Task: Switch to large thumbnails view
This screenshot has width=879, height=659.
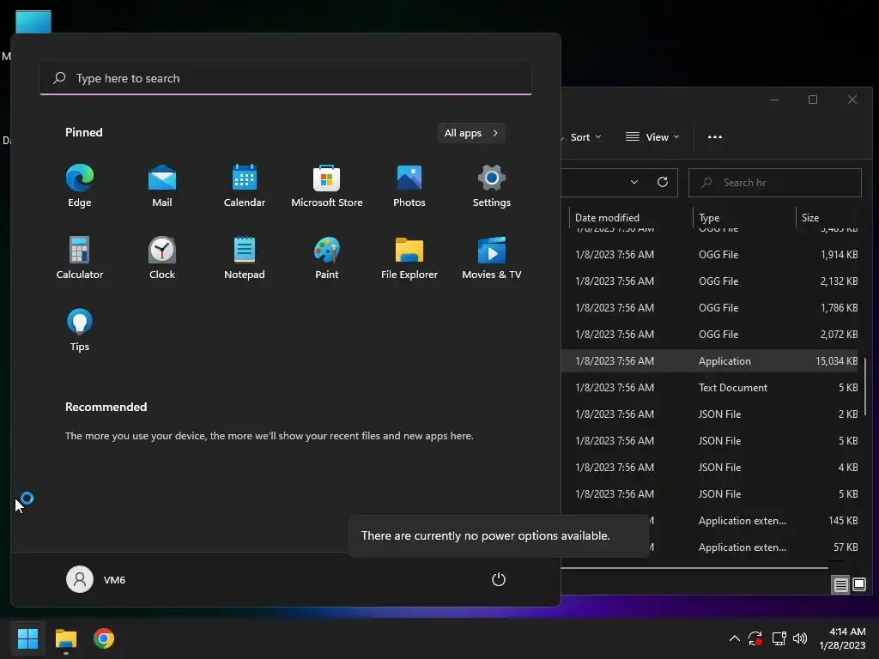Action: tap(858, 585)
